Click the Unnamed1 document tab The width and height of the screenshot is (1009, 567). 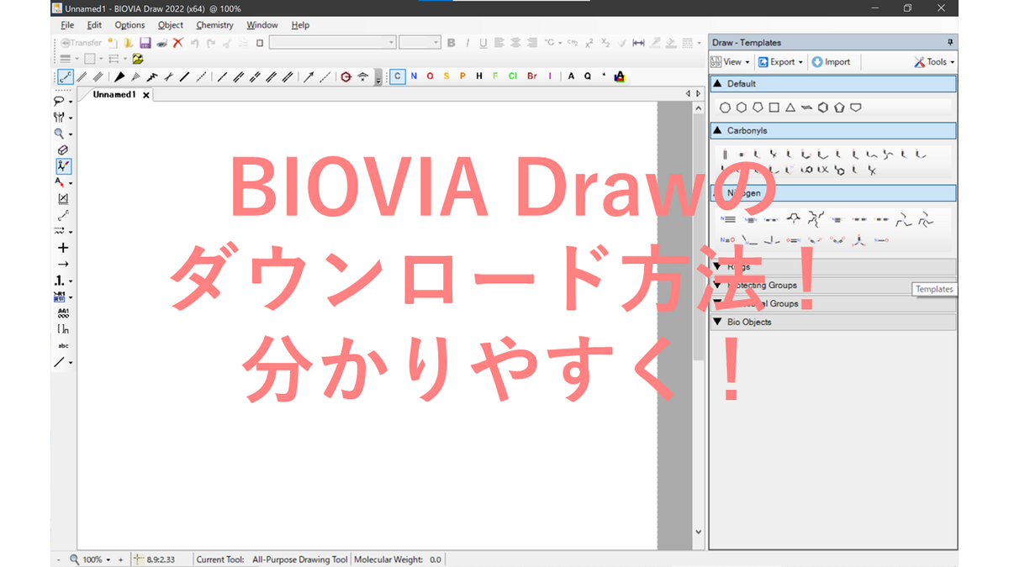[x=116, y=95]
